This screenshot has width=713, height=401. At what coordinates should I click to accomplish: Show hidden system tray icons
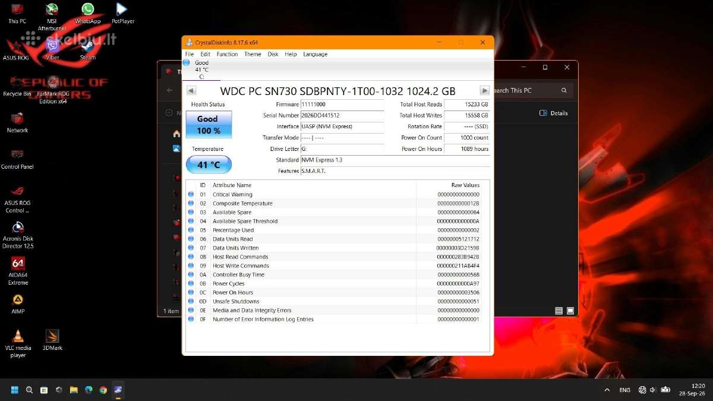[x=607, y=390]
